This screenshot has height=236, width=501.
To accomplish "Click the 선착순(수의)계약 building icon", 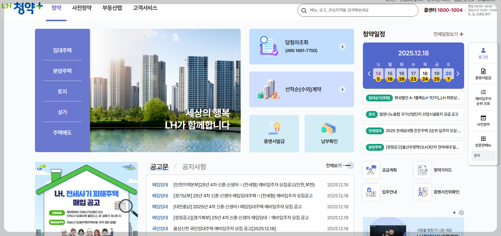I will click(x=269, y=89).
